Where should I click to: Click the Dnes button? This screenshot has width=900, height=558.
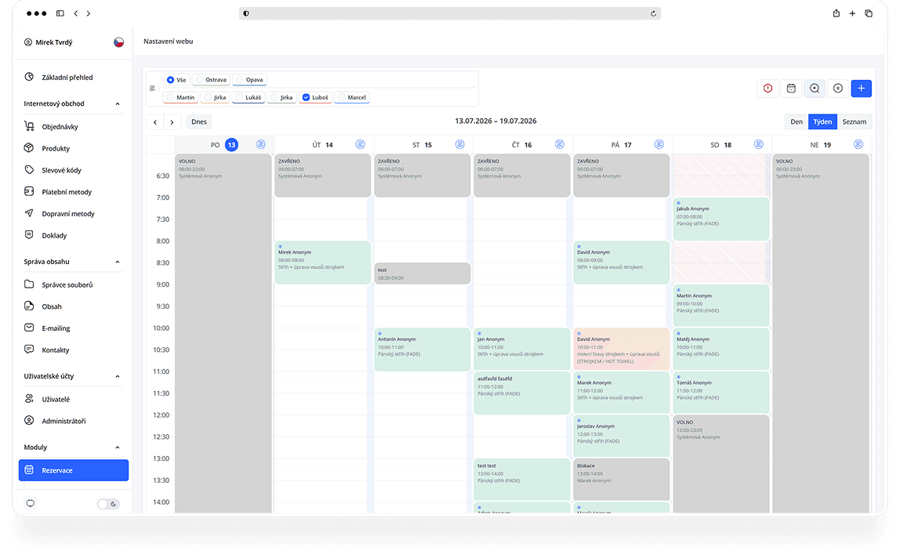(199, 121)
